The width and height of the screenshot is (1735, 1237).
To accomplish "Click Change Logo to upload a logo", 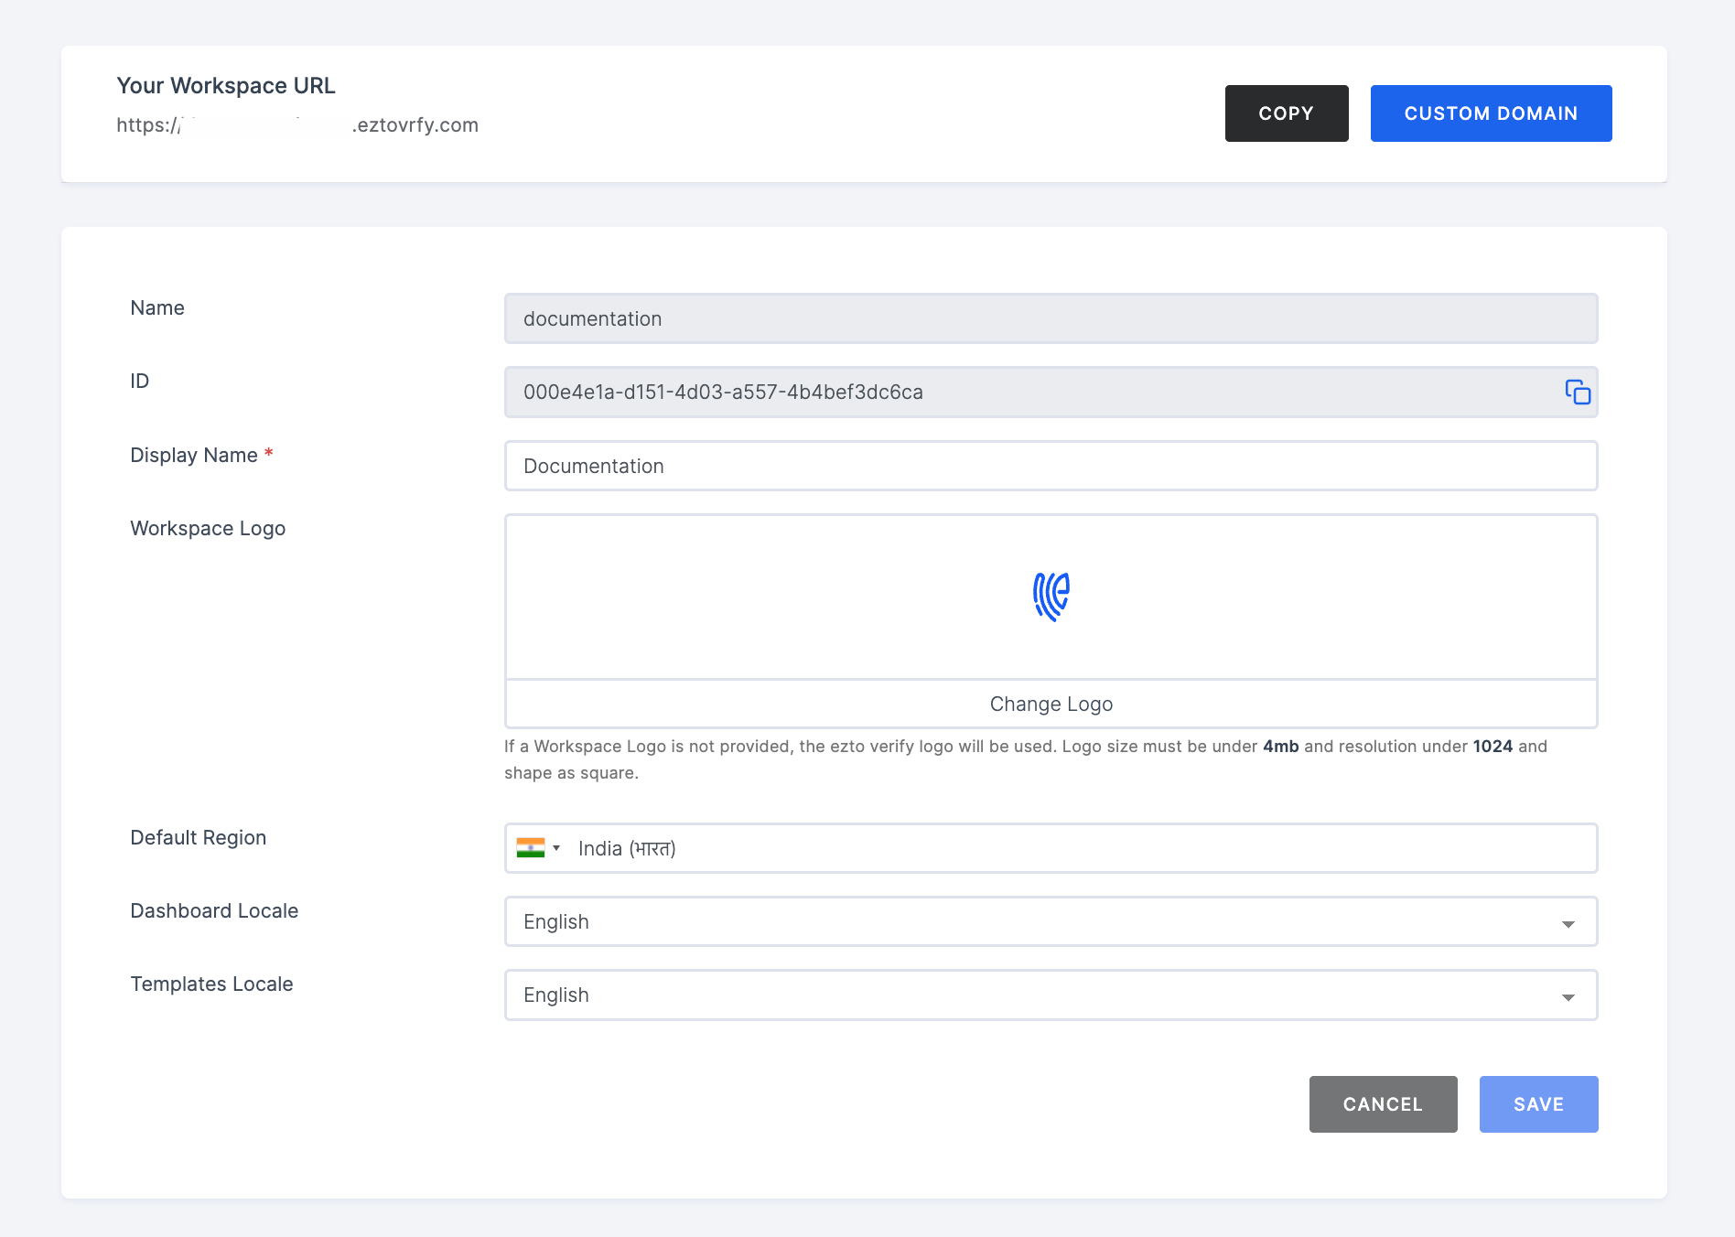I will 1051,704.
